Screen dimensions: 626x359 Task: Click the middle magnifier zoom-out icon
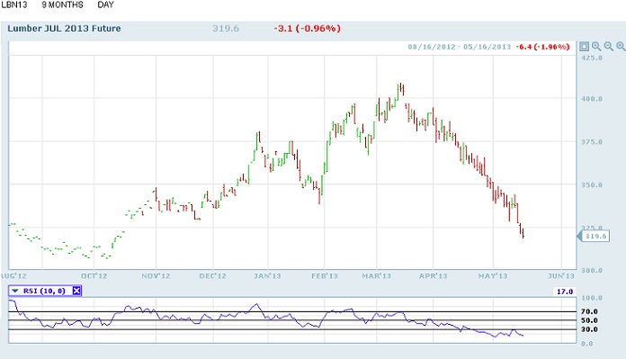coord(608,46)
